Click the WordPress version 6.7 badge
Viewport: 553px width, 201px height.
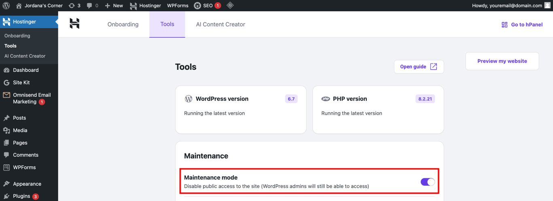291,99
